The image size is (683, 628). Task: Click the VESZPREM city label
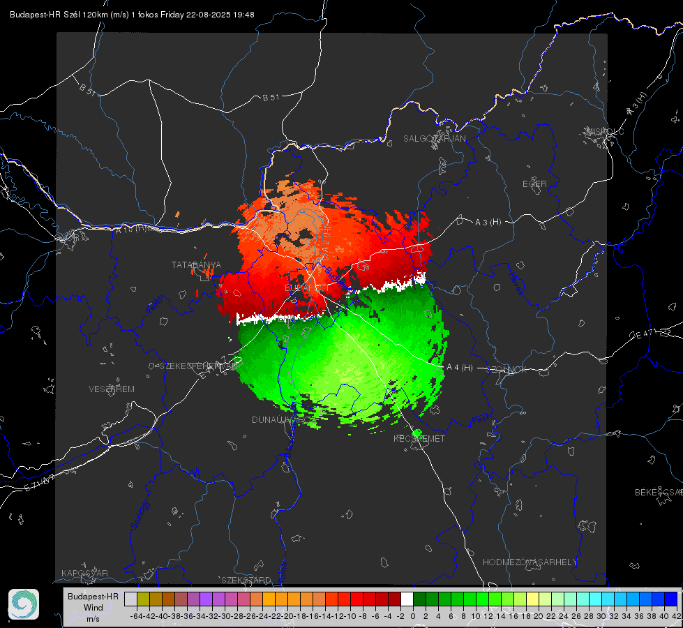(x=112, y=389)
